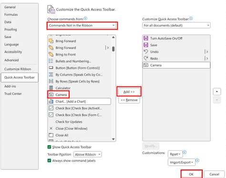Screen dimensions: 226x178
Task: Click info icon beside Customize Quick Access Toolbar
Action: pos(191,19)
